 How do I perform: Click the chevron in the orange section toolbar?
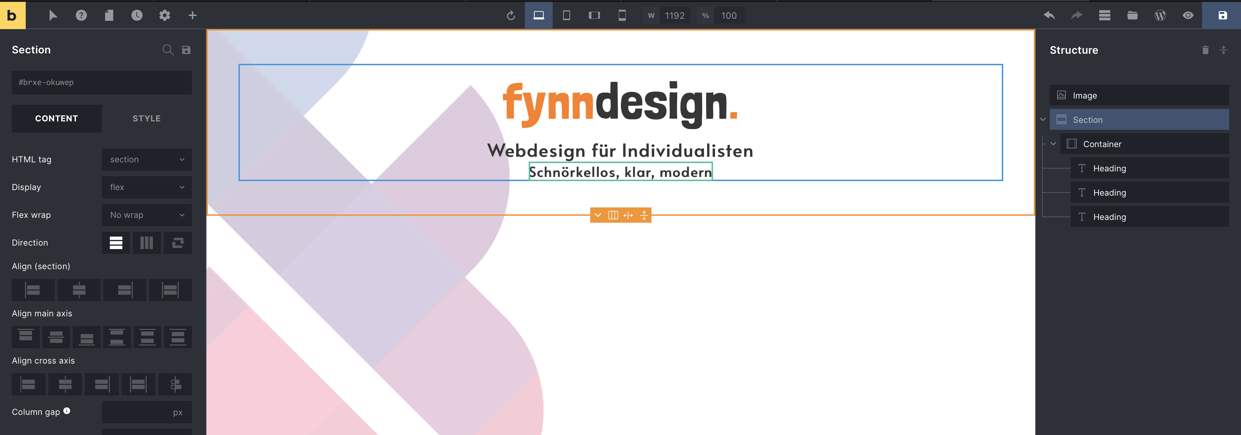coord(598,215)
